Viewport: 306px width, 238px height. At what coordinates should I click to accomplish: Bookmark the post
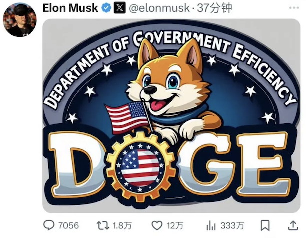tap(265, 225)
